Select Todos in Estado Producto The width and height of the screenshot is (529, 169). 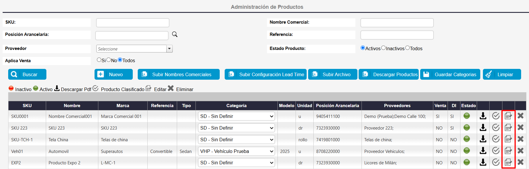pyautogui.click(x=407, y=48)
